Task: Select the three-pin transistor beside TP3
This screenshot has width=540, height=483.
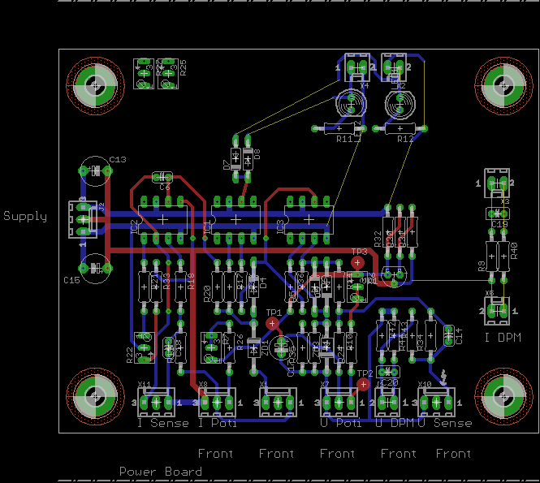Action: [394, 277]
